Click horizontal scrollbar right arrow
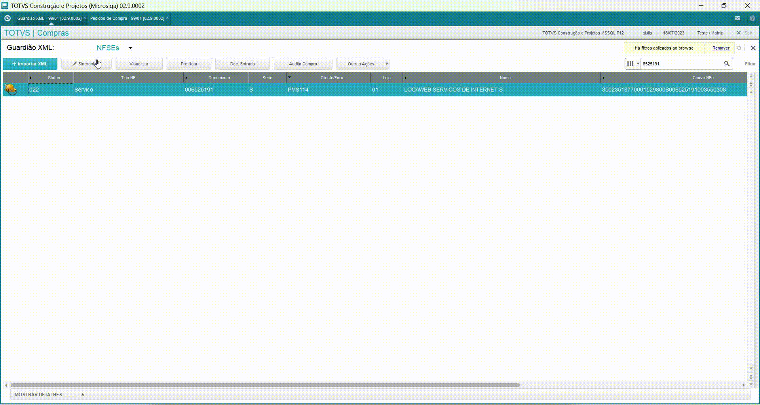760x405 pixels. pyautogui.click(x=744, y=385)
